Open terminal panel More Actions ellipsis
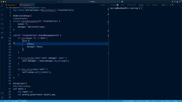182x102 pixels. [x=175, y=5]
